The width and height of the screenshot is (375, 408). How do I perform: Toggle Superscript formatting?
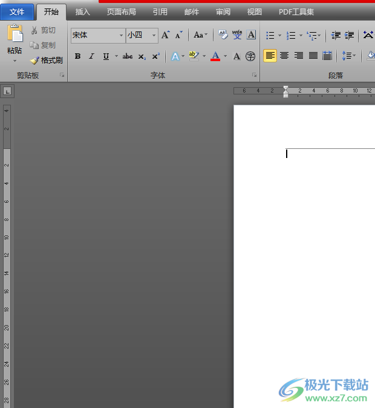point(156,56)
